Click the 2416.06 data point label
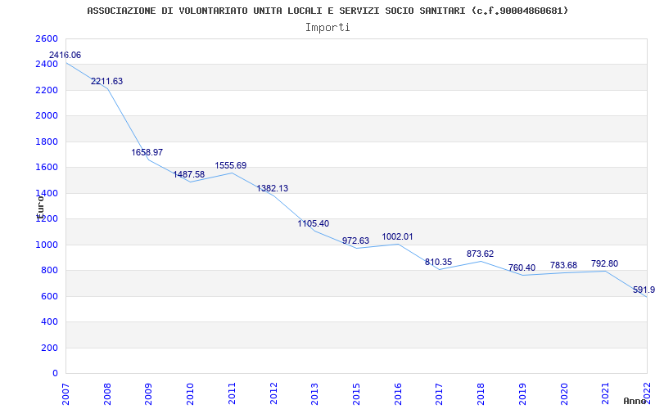 click(x=65, y=55)
